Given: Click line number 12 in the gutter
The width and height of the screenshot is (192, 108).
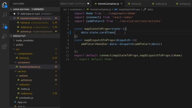Looking at the screenshot, I should tap(67, 55).
